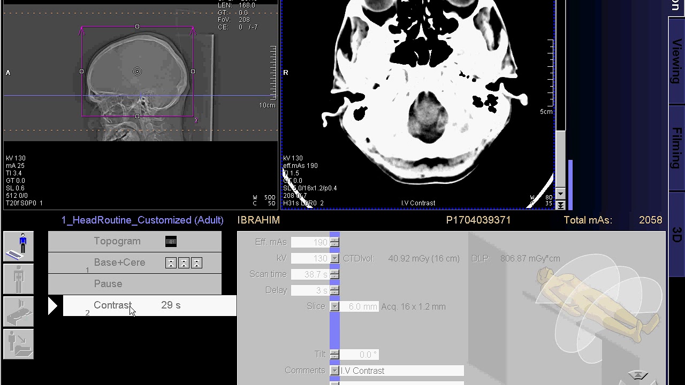Click the Acq. 16 x 1.2 mm text
Screen dimensions: 685x385
(x=413, y=306)
